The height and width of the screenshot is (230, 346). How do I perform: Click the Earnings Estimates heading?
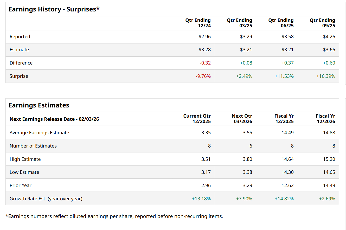(39, 105)
